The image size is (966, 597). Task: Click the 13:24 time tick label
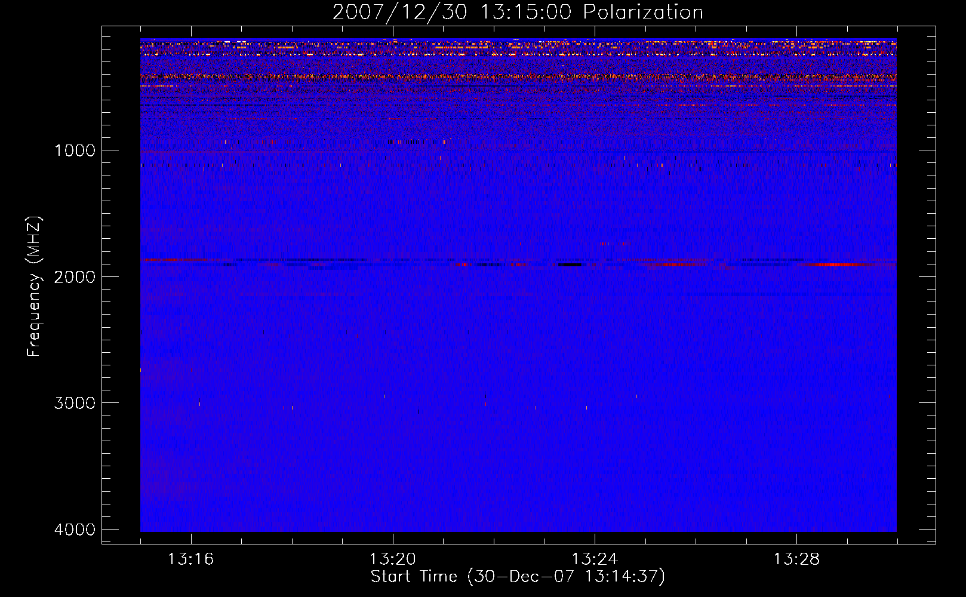(595, 559)
